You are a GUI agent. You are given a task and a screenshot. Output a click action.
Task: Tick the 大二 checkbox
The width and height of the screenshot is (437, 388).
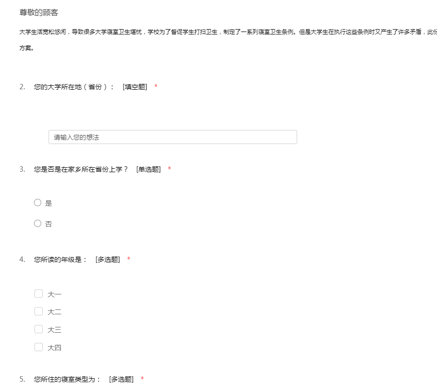click(39, 311)
